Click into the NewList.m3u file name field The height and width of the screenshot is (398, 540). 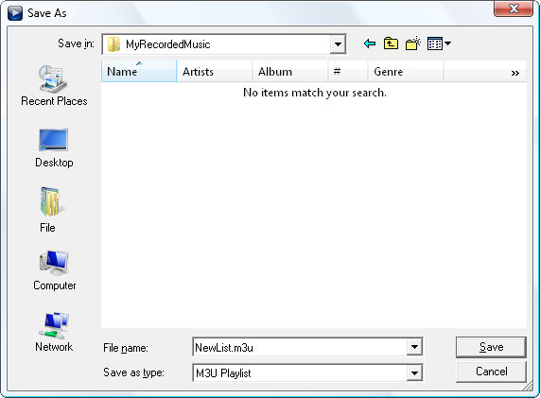[299, 347]
